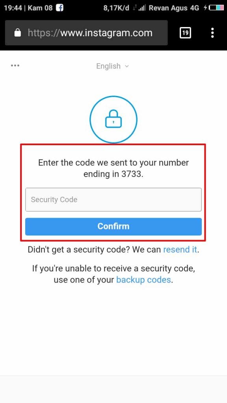Click the blue circled lock icon
The image size is (227, 403).
[113, 120]
